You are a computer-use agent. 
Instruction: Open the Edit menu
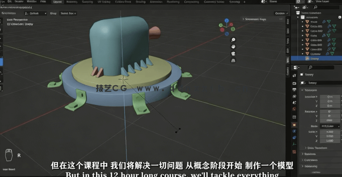click(x=9, y=1)
